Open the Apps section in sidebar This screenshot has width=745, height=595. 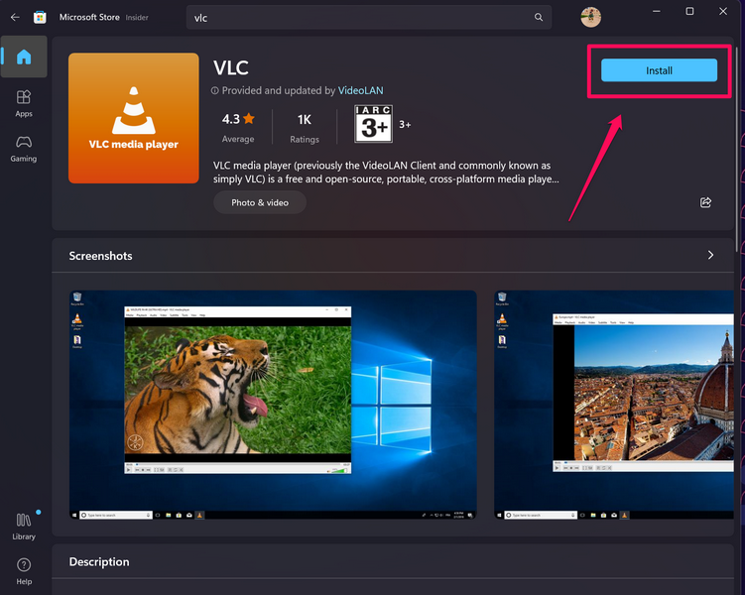pyautogui.click(x=24, y=103)
